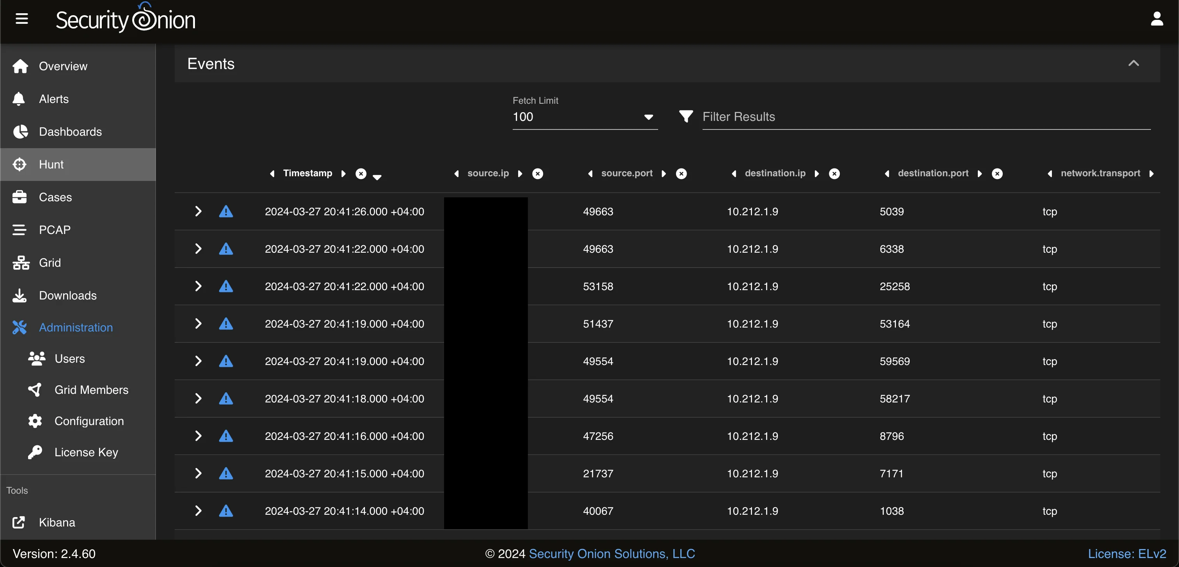This screenshot has height=567, width=1179.
Task: Remove the destination.ip column
Action: click(834, 174)
